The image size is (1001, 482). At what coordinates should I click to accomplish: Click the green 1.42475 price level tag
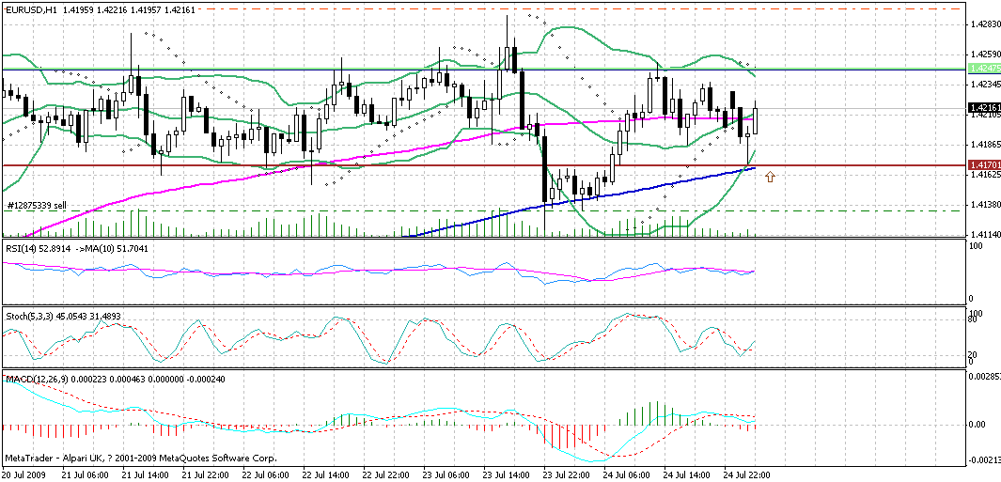click(x=984, y=69)
